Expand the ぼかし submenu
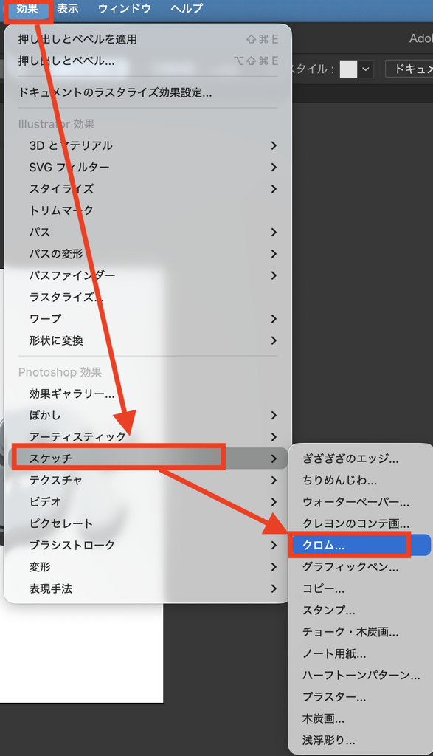433x756 pixels. [148, 416]
